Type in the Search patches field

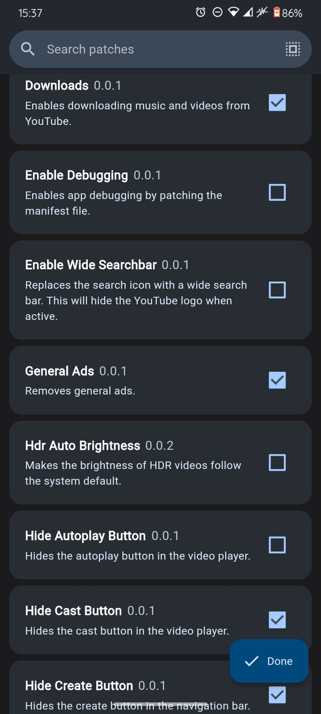point(150,49)
